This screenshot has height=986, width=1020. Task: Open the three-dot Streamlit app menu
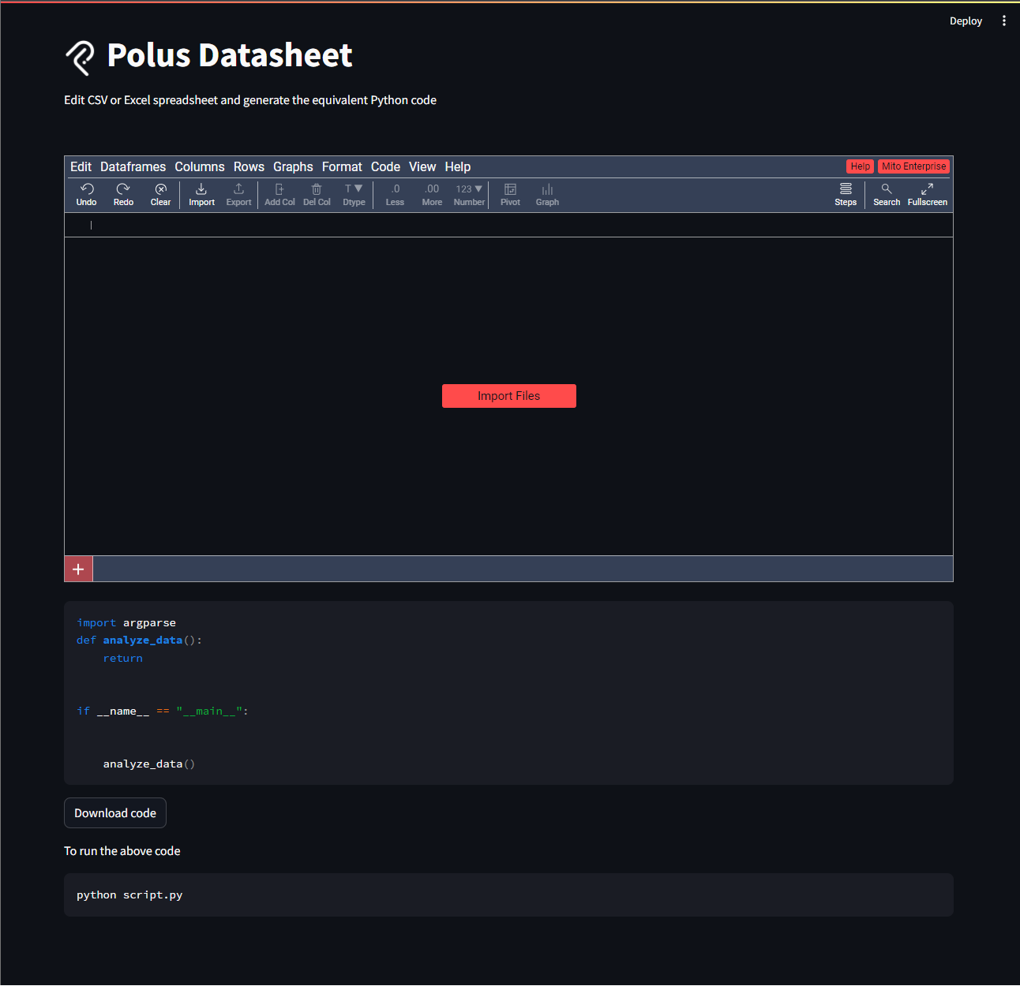click(1004, 21)
